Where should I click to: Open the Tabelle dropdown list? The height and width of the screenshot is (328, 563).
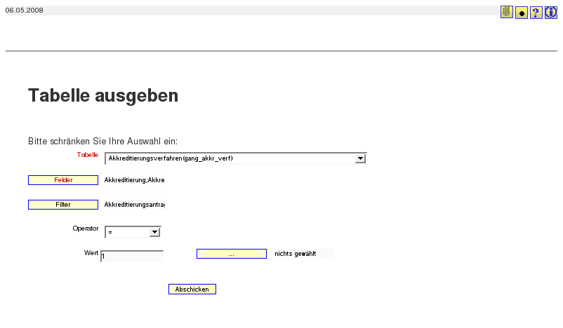click(360, 158)
